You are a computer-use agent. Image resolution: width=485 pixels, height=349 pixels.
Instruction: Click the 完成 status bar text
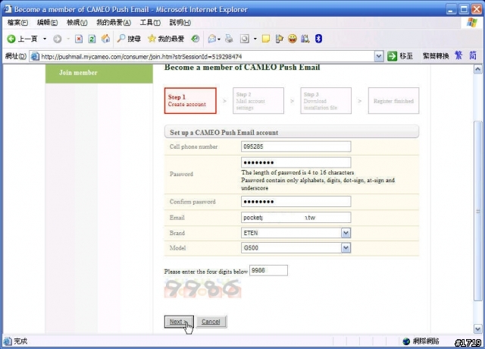pos(20,341)
